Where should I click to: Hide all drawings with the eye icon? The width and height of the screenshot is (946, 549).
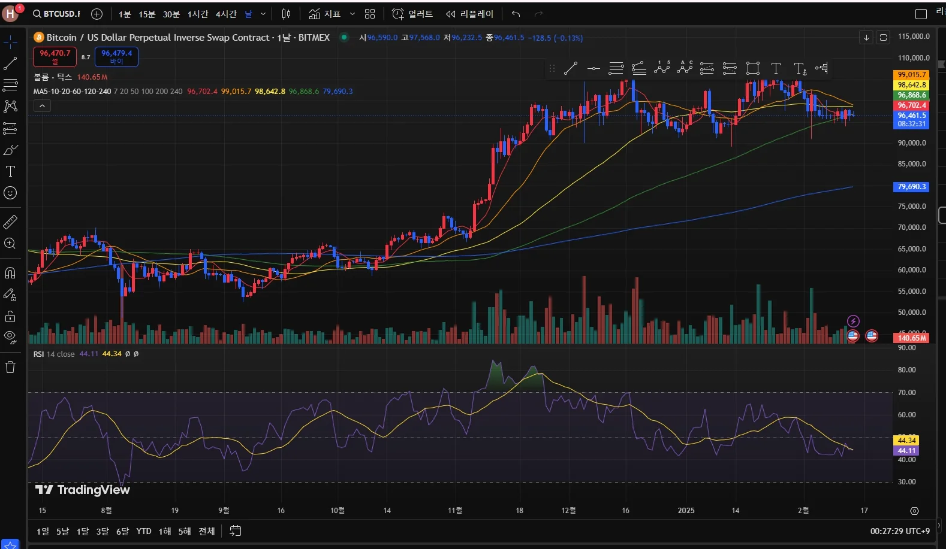tap(10, 336)
